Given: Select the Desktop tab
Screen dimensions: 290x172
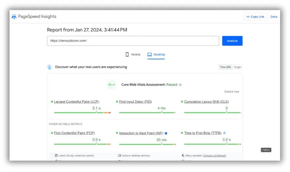Looking at the screenshot, I should [x=156, y=54].
